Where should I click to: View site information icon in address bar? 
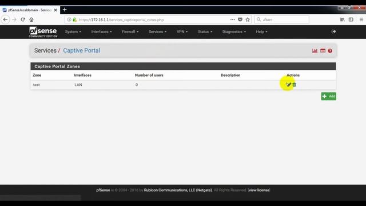(x=69, y=19)
